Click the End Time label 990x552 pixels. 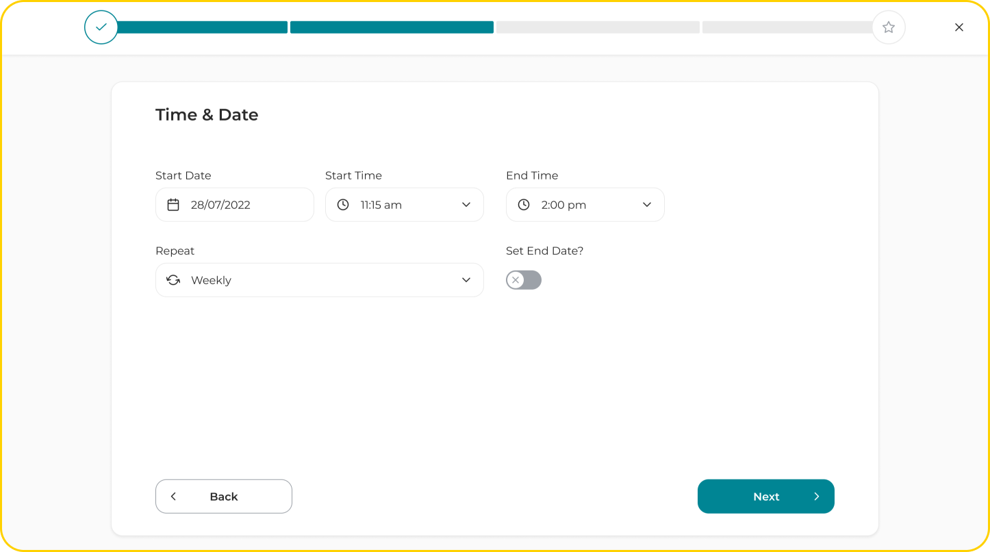tap(532, 175)
